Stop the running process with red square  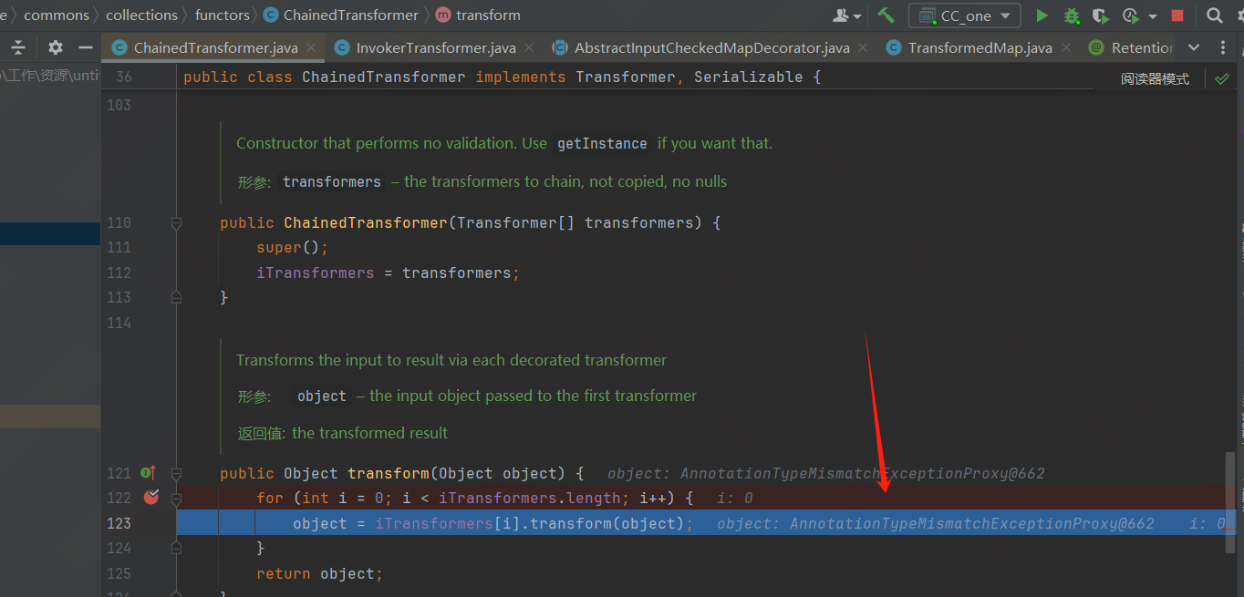[x=1177, y=15]
